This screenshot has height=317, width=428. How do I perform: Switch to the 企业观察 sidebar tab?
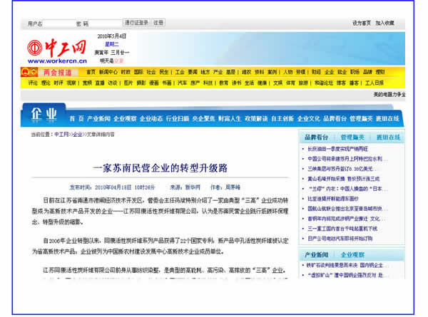(x=352, y=254)
